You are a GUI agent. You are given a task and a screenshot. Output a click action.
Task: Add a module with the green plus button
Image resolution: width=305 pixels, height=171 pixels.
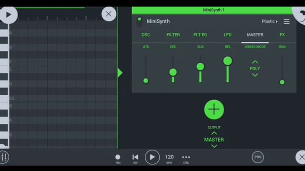pyautogui.click(x=214, y=110)
